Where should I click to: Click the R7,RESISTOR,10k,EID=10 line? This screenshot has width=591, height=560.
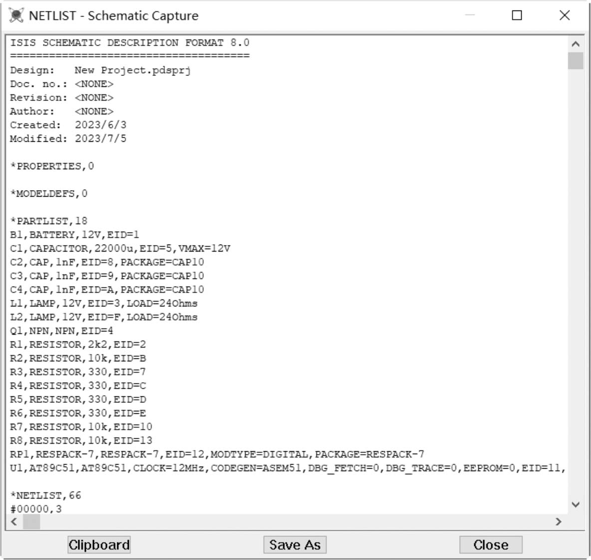point(81,427)
